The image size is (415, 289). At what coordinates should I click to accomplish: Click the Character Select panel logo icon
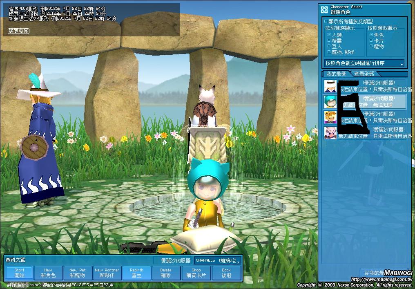pos(324,9)
